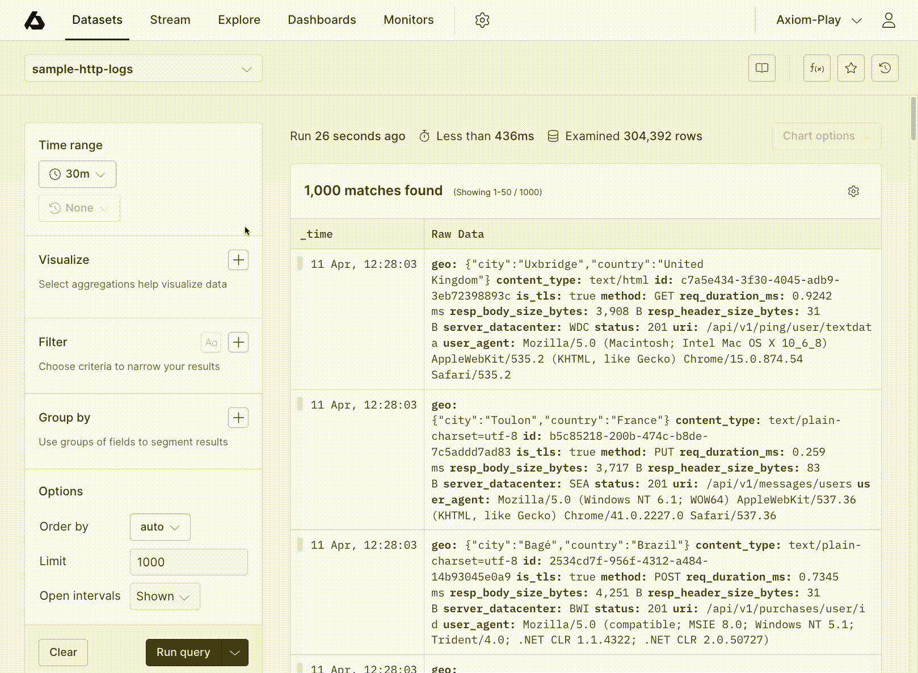The image size is (918, 673).
Task: Star this query as favorite
Action: click(851, 68)
